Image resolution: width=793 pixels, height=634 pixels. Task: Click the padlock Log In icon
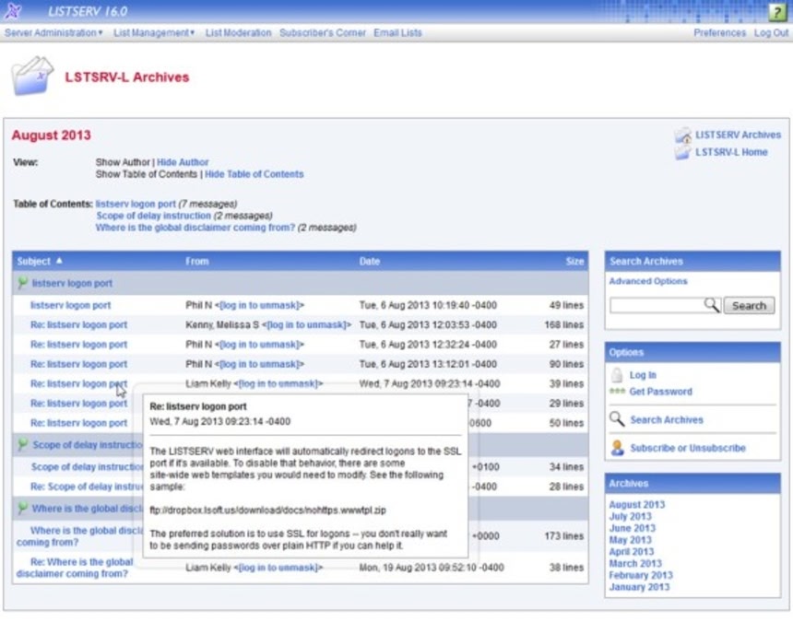pos(617,375)
